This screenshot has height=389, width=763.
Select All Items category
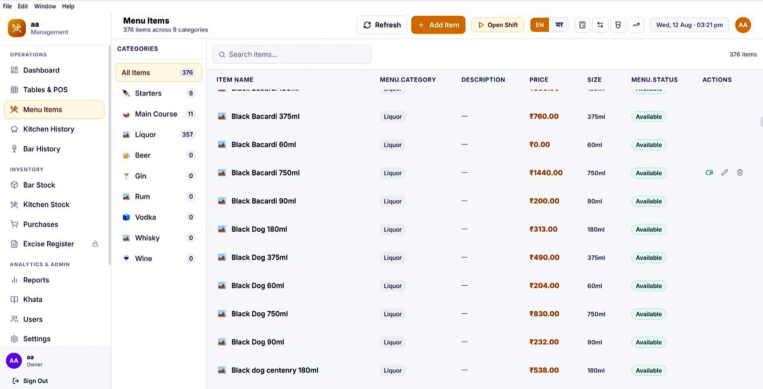(x=159, y=72)
